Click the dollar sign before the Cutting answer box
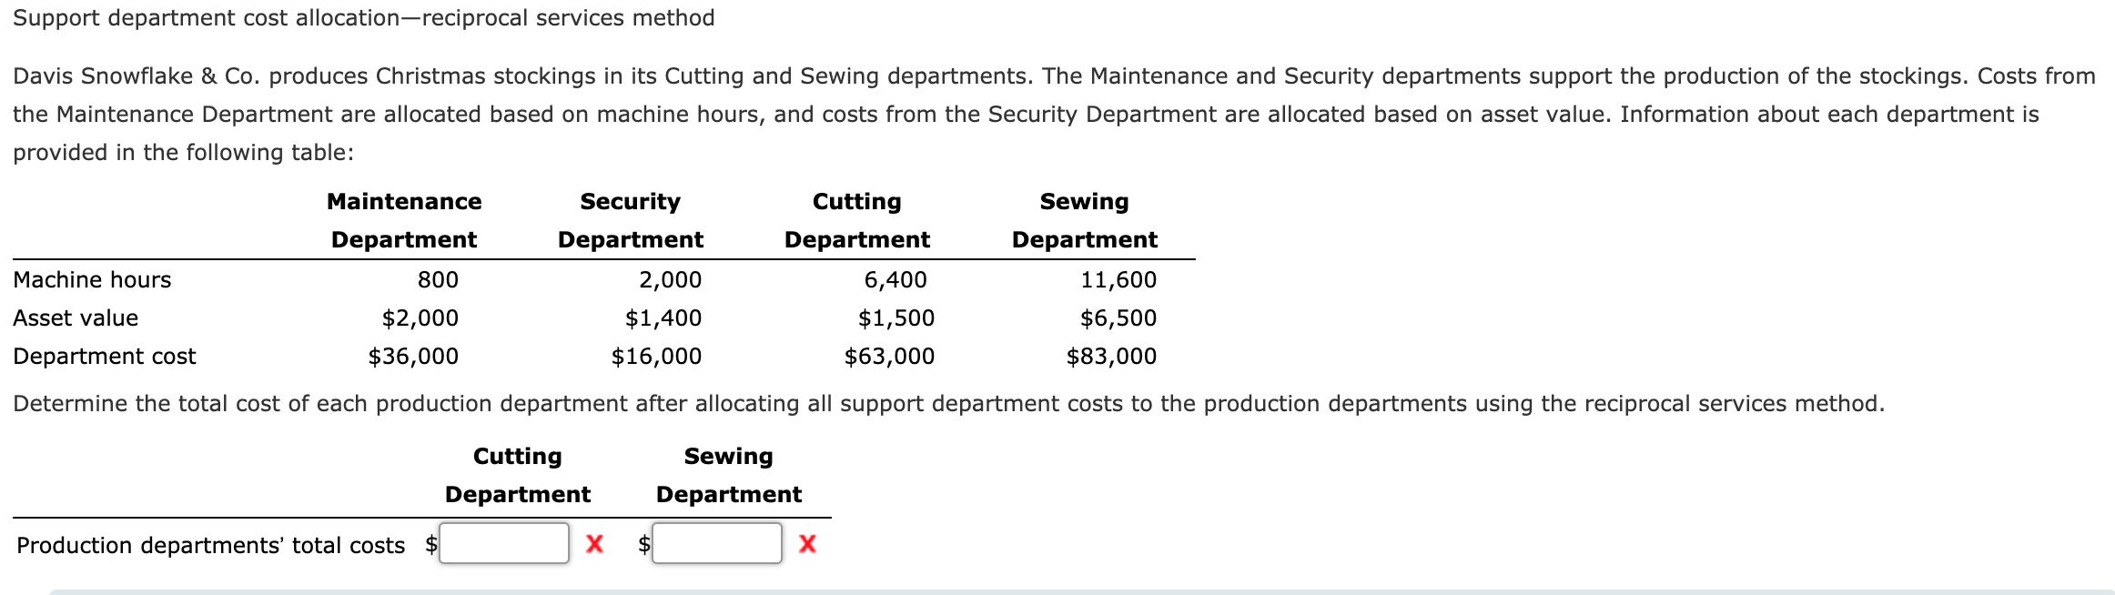The width and height of the screenshot is (2115, 595). [x=430, y=546]
